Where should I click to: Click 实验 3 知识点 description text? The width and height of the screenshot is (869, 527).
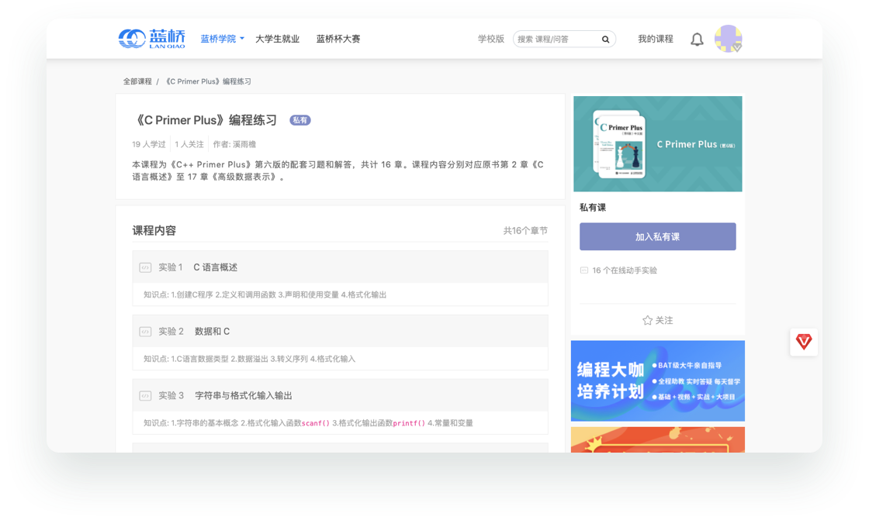point(308,423)
